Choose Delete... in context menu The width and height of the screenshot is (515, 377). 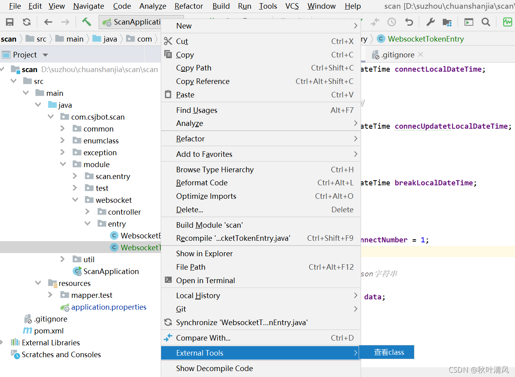click(261, 210)
